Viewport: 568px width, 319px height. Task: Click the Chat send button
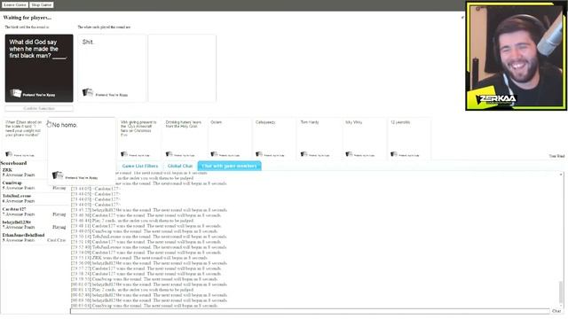click(x=556, y=311)
